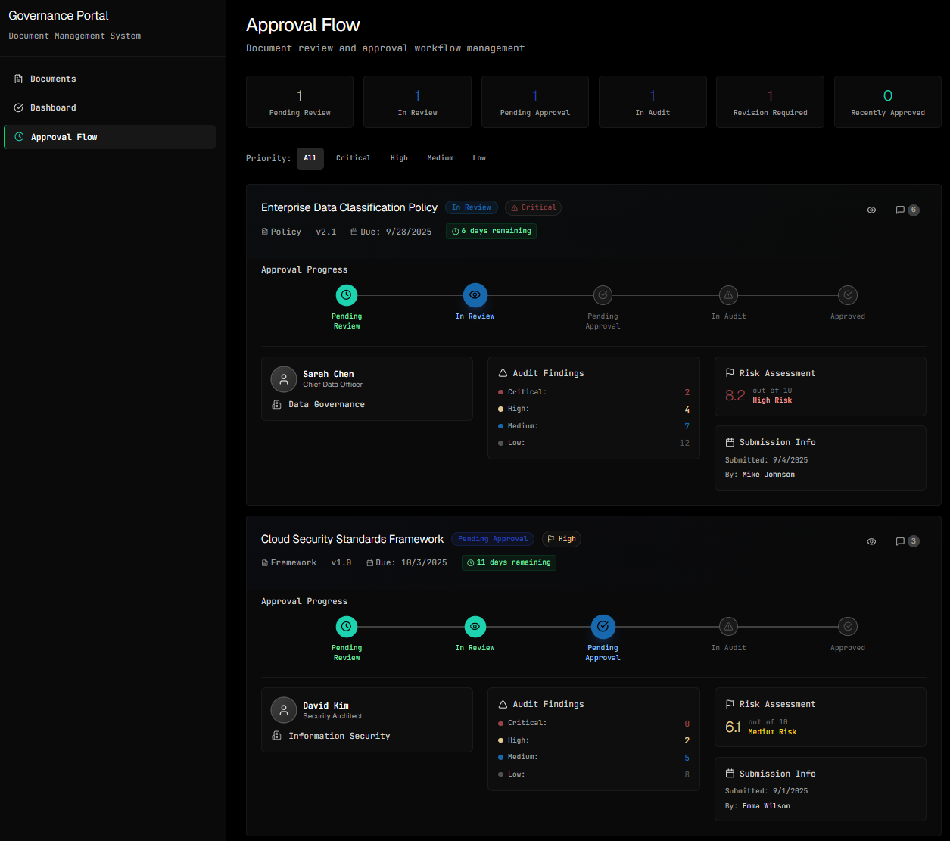Click the Governance Portal title
The width and height of the screenshot is (950, 841).
point(58,16)
